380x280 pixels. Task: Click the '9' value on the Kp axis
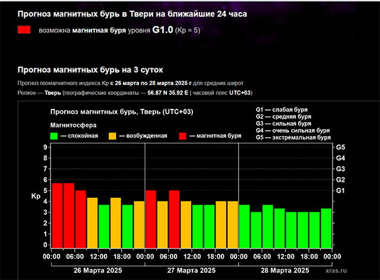click(x=45, y=147)
